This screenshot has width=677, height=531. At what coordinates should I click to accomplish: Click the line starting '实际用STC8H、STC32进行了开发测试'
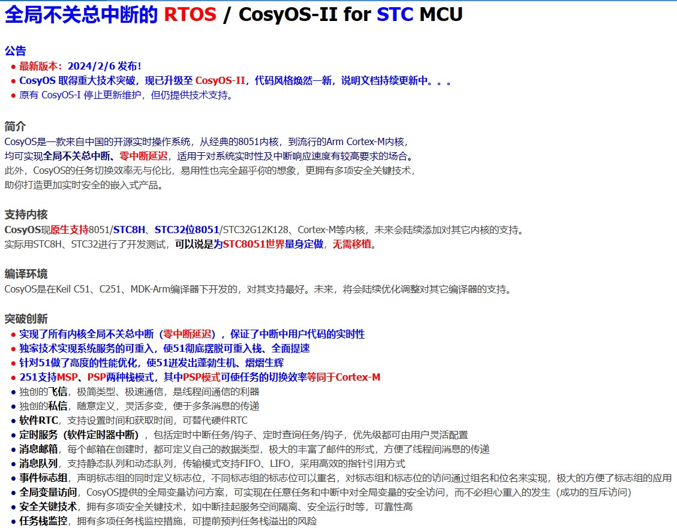coord(191,244)
